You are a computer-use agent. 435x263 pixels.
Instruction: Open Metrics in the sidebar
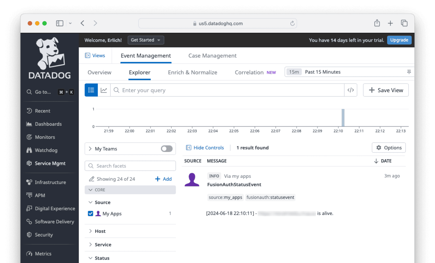(x=39, y=254)
